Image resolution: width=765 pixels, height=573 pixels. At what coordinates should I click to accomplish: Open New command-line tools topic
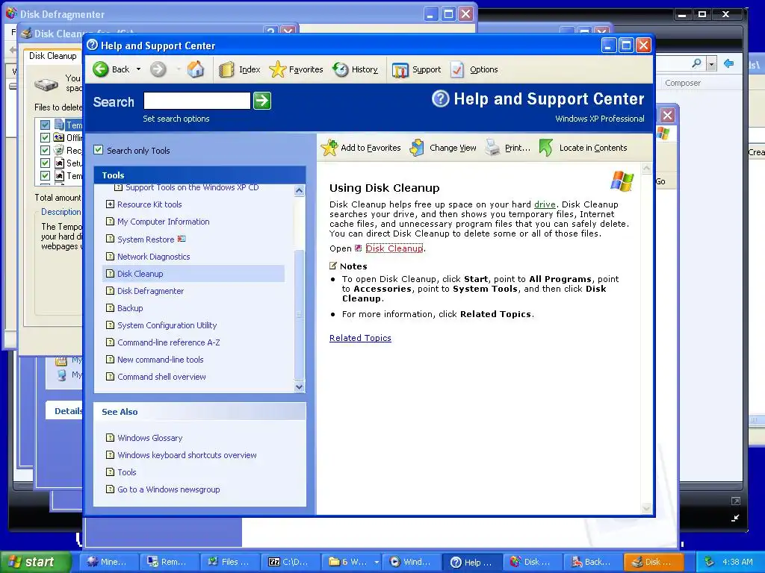coord(161,360)
